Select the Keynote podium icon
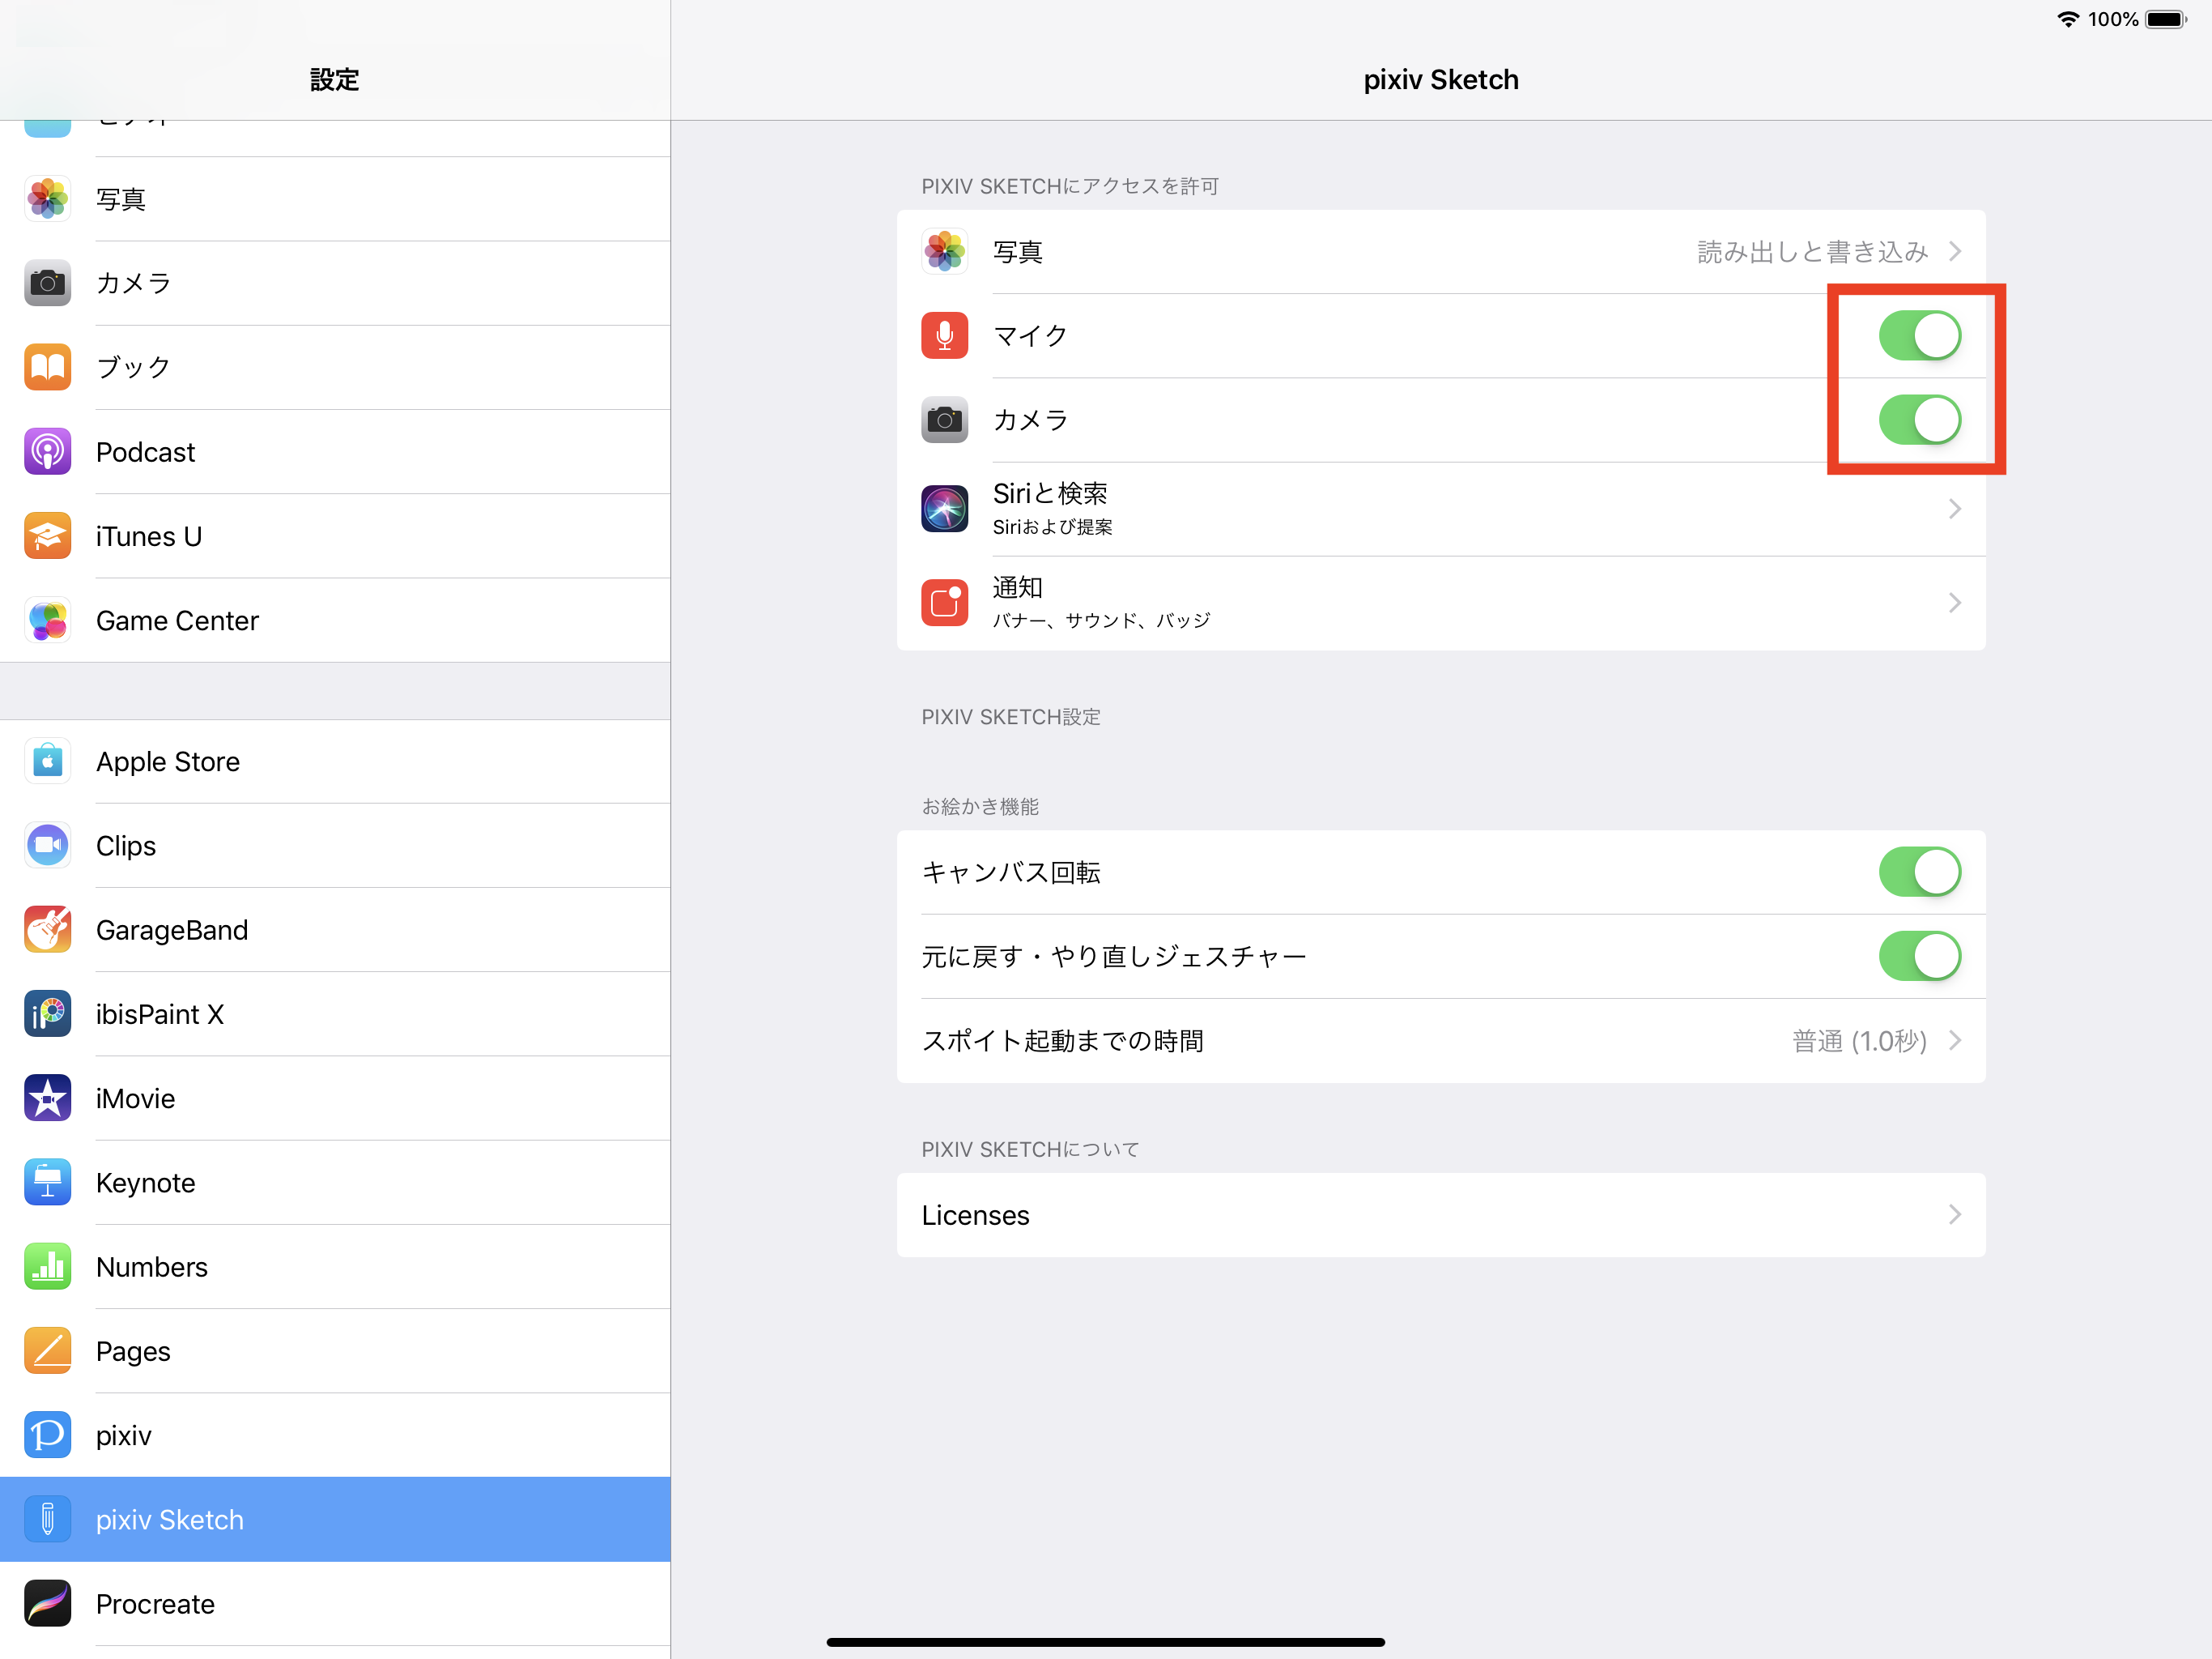 pyautogui.click(x=47, y=1182)
